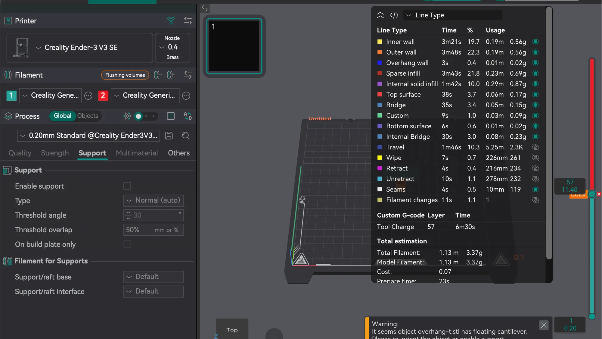Open the Creality Ender-3 V3 SE printer dropdown
This screenshot has height=339, width=602.
click(x=80, y=48)
